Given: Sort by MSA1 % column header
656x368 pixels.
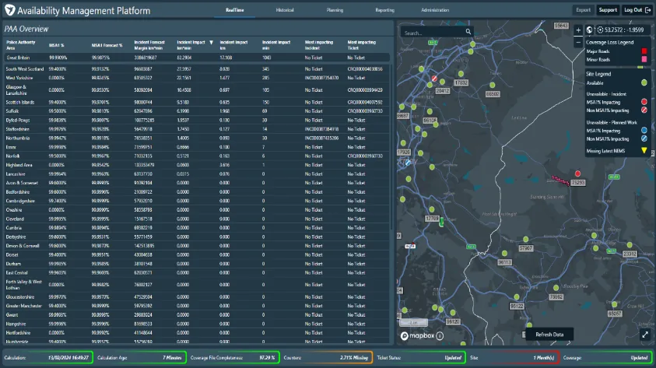Looking at the screenshot, I should click(57, 45).
